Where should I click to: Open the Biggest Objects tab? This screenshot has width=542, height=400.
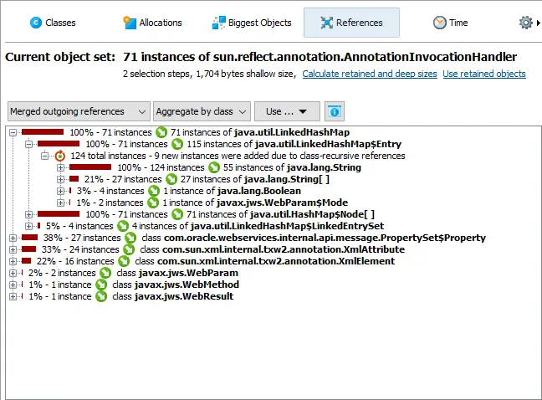pos(252,23)
